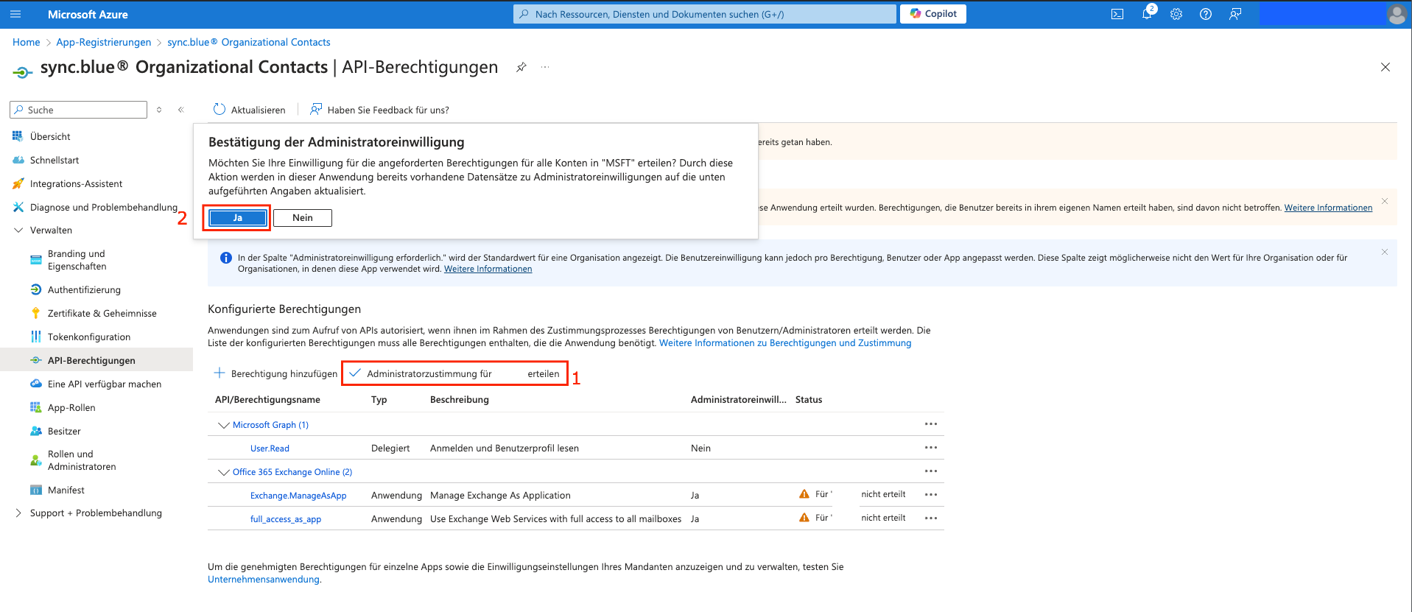This screenshot has height=612, width=1412.
Task: Click Administratorzustimmung für erteilen
Action: coord(454,373)
